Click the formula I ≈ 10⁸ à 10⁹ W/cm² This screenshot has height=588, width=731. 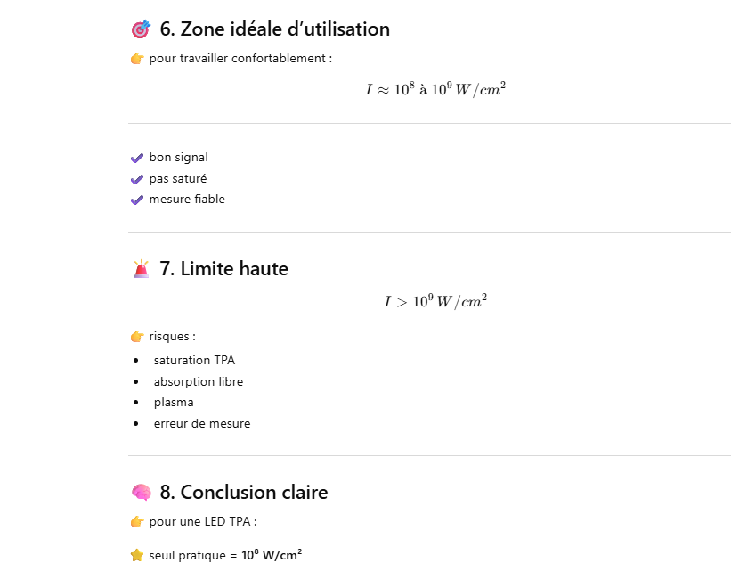[435, 90]
